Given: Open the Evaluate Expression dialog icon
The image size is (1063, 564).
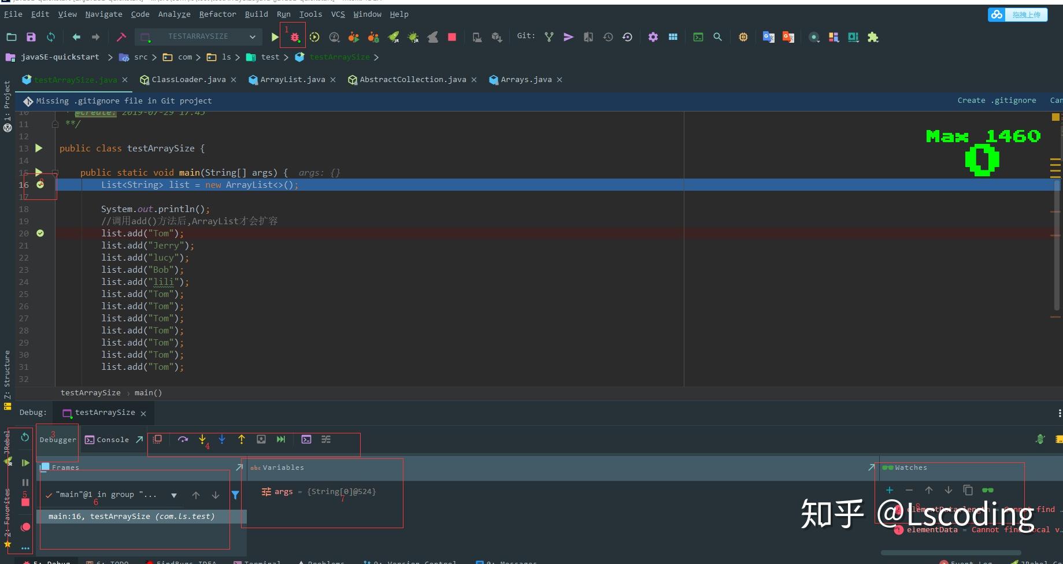Looking at the screenshot, I should point(306,439).
